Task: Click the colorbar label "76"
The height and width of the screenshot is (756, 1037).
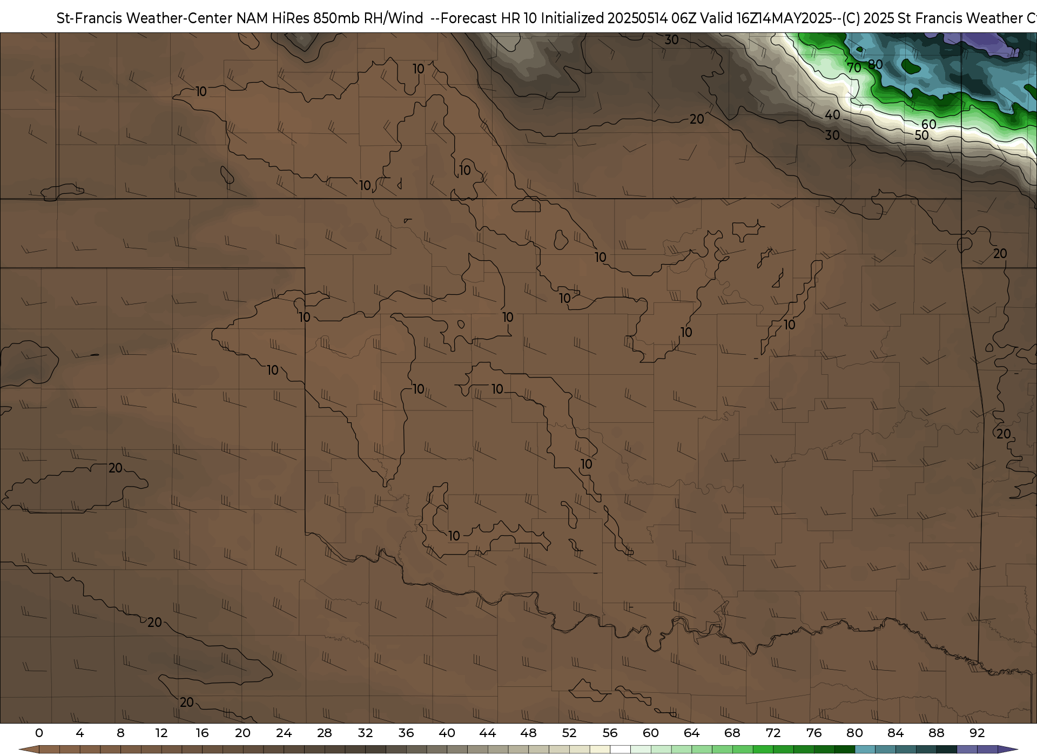Action: pos(814,733)
